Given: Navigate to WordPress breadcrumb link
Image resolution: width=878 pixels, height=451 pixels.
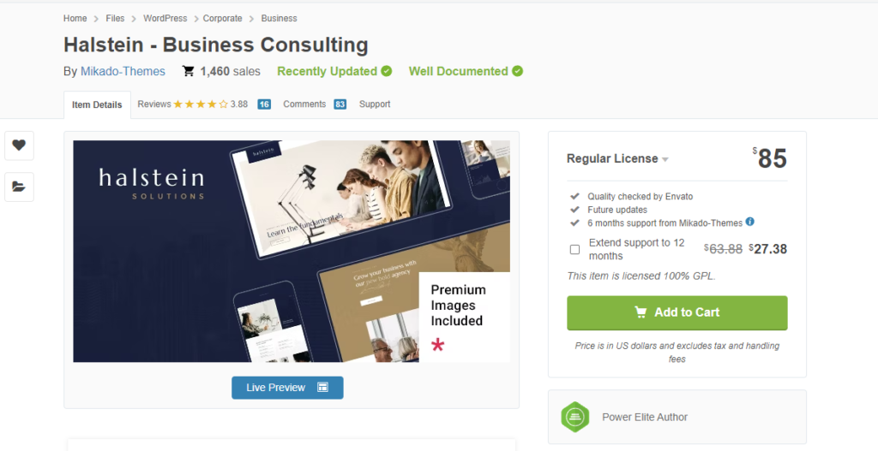Looking at the screenshot, I should tap(165, 19).
